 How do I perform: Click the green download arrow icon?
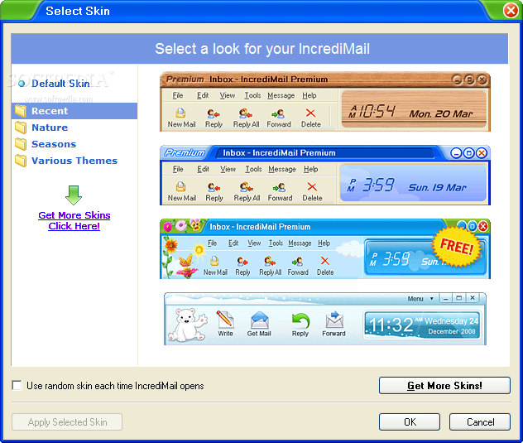coord(74,195)
